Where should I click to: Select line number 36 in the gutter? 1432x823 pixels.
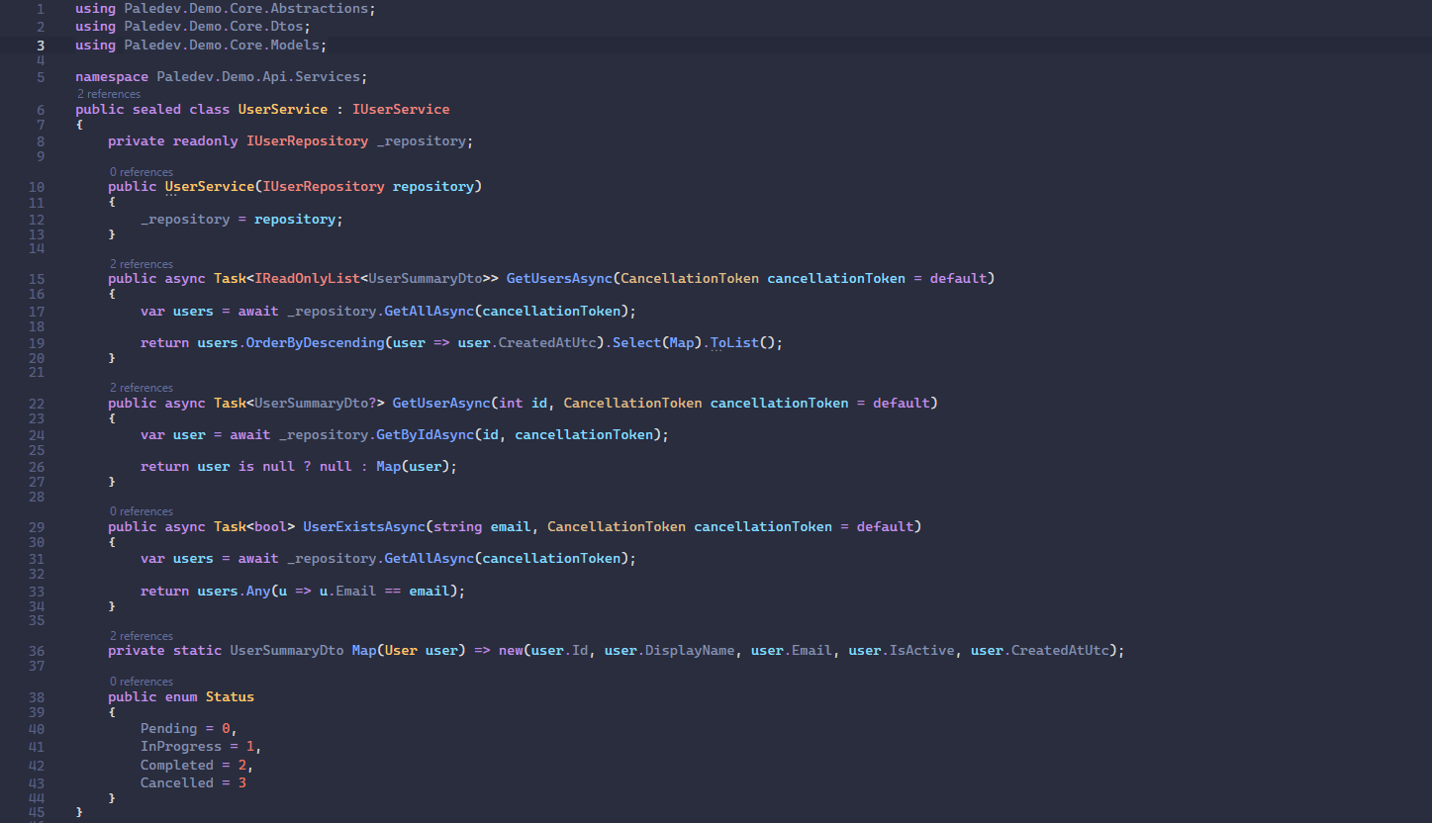[37, 651]
